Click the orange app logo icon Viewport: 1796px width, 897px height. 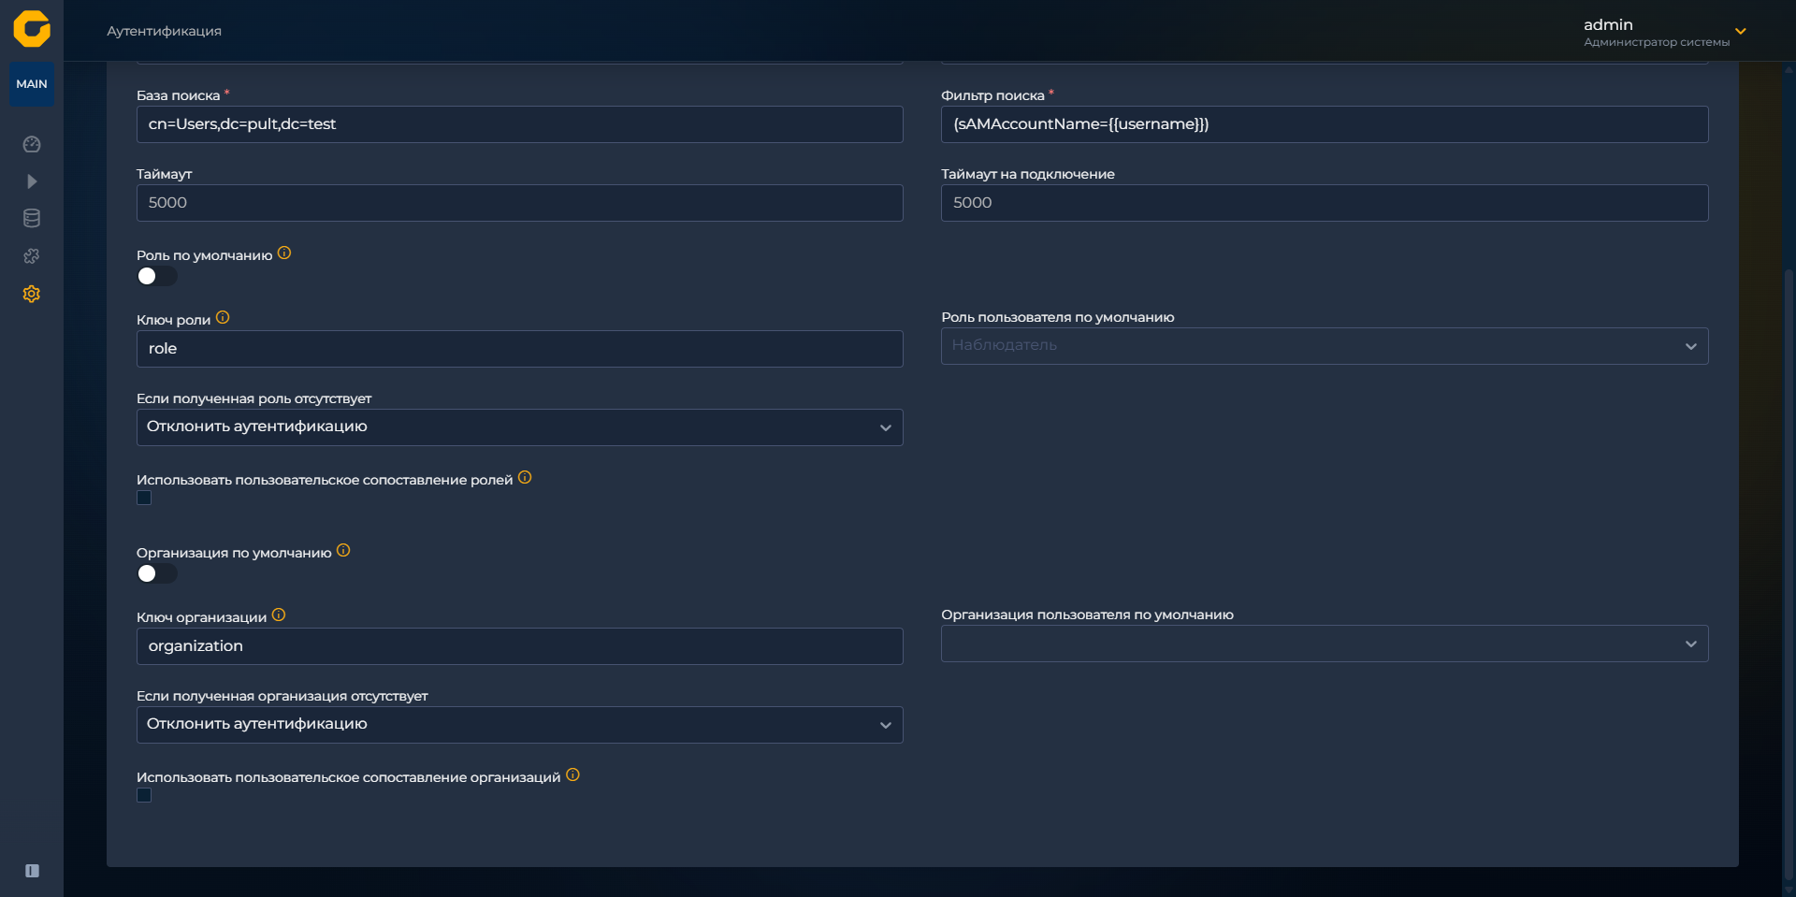point(32,29)
